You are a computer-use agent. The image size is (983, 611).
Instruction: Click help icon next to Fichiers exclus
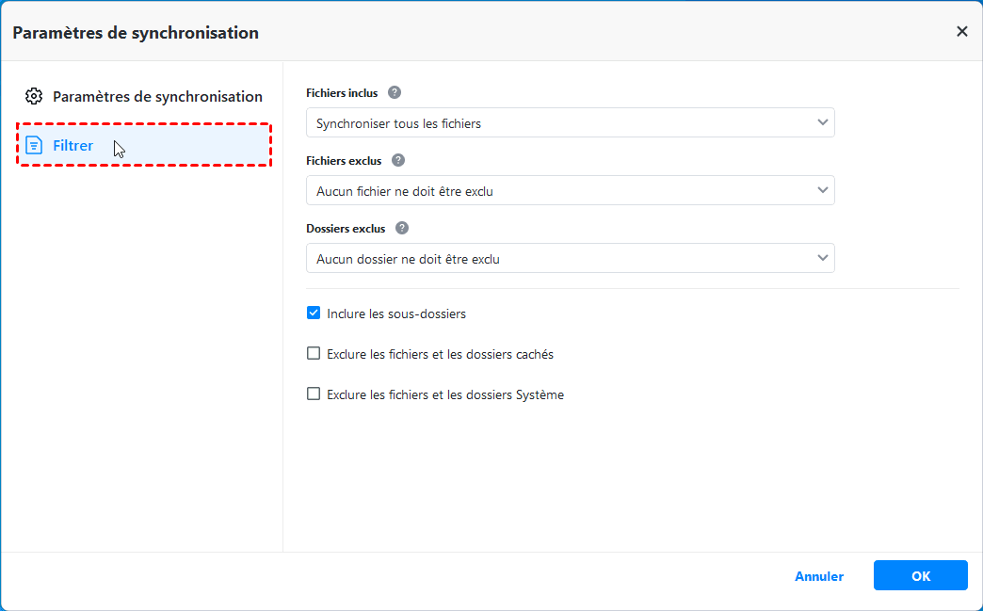pyautogui.click(x=398, y=160)
